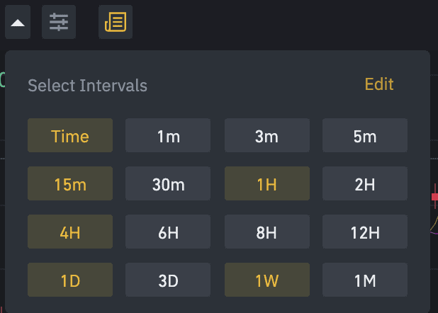Choose the 5m interval
The image size is (438, 313).
[365, 135]
